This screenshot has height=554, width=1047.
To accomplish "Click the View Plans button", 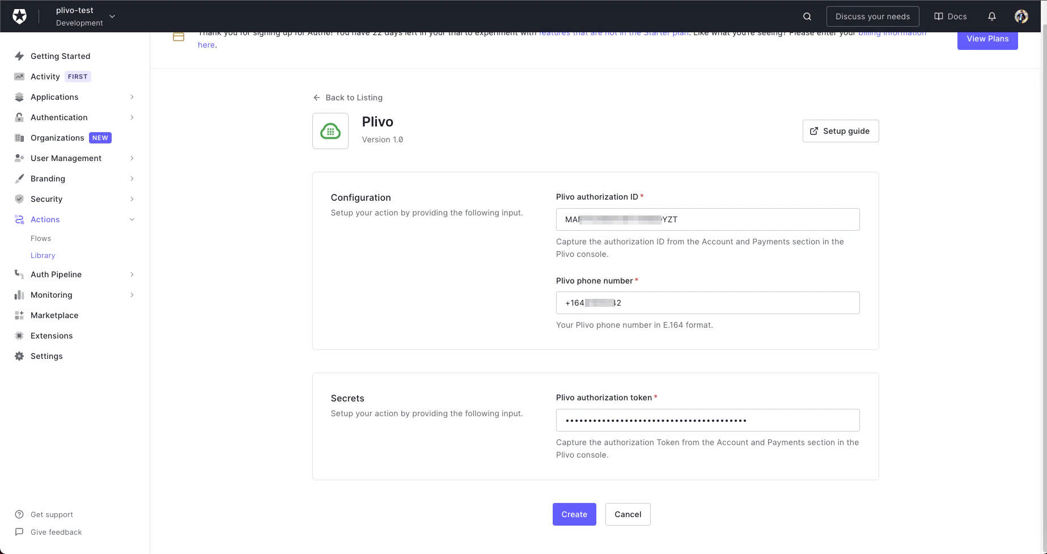I will 987,39.
